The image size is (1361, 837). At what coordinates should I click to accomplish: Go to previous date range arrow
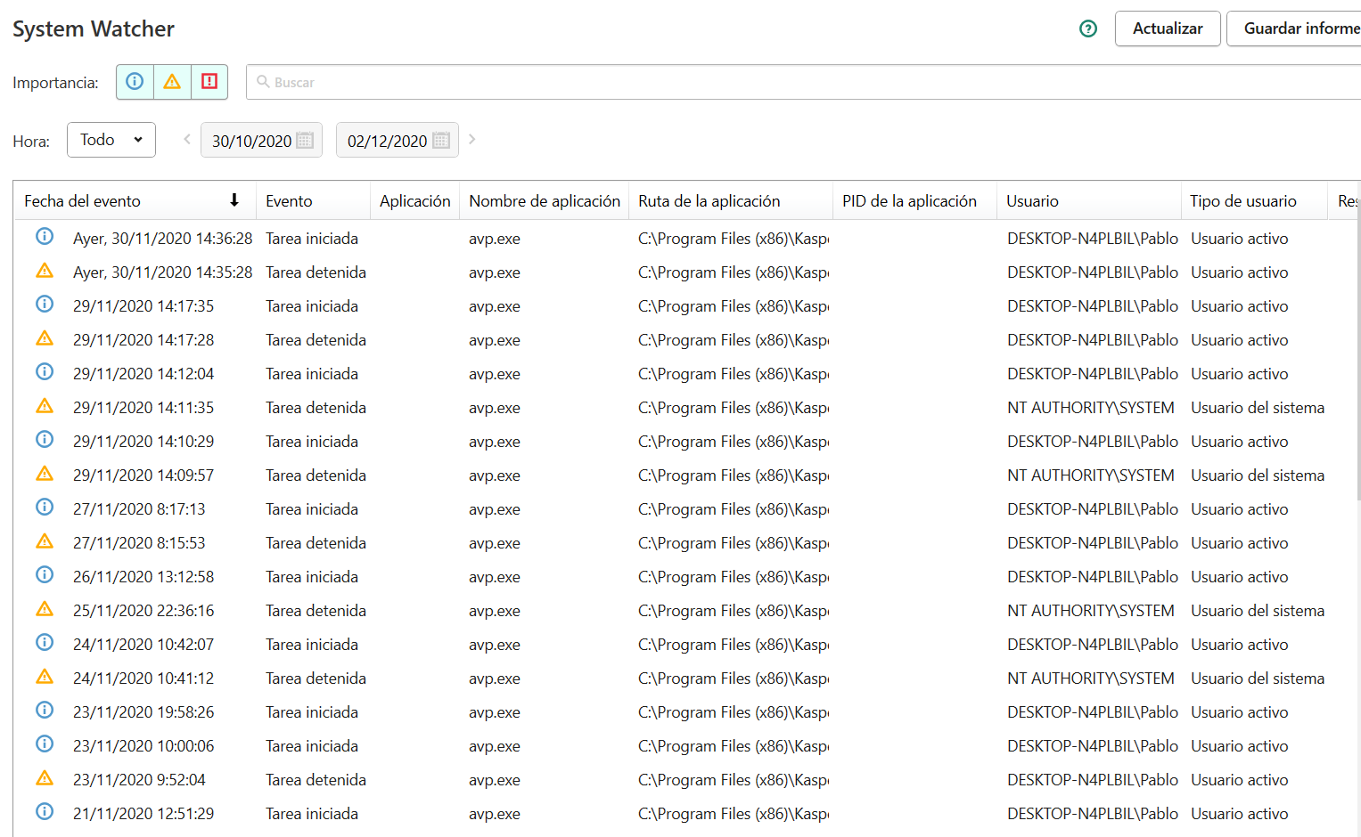(187, 139)
